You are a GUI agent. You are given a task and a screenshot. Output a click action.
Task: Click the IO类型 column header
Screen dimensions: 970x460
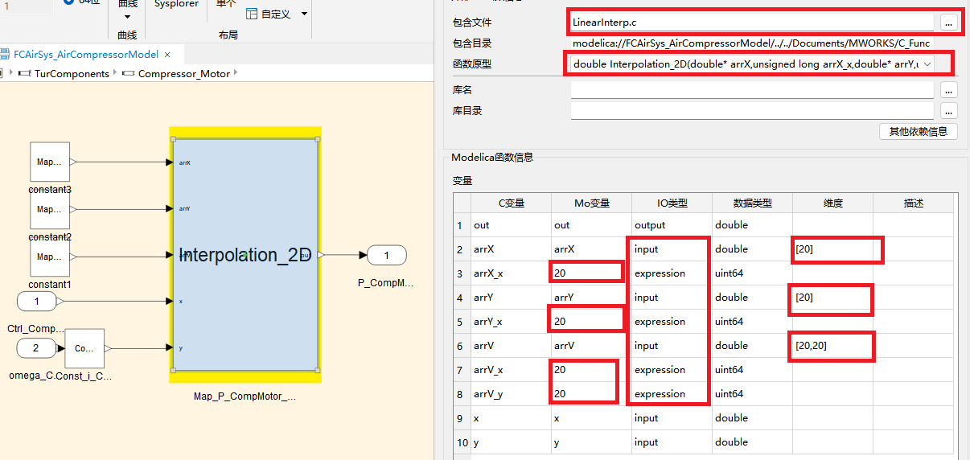click(672, 203)
